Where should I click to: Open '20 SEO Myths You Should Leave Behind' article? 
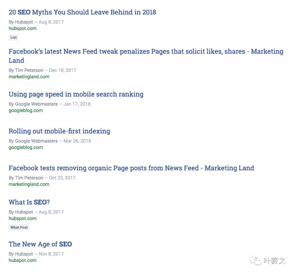pos(82,12)
